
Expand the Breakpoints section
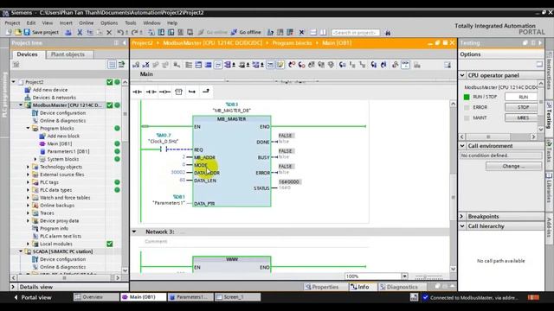[x=462, y=217]
